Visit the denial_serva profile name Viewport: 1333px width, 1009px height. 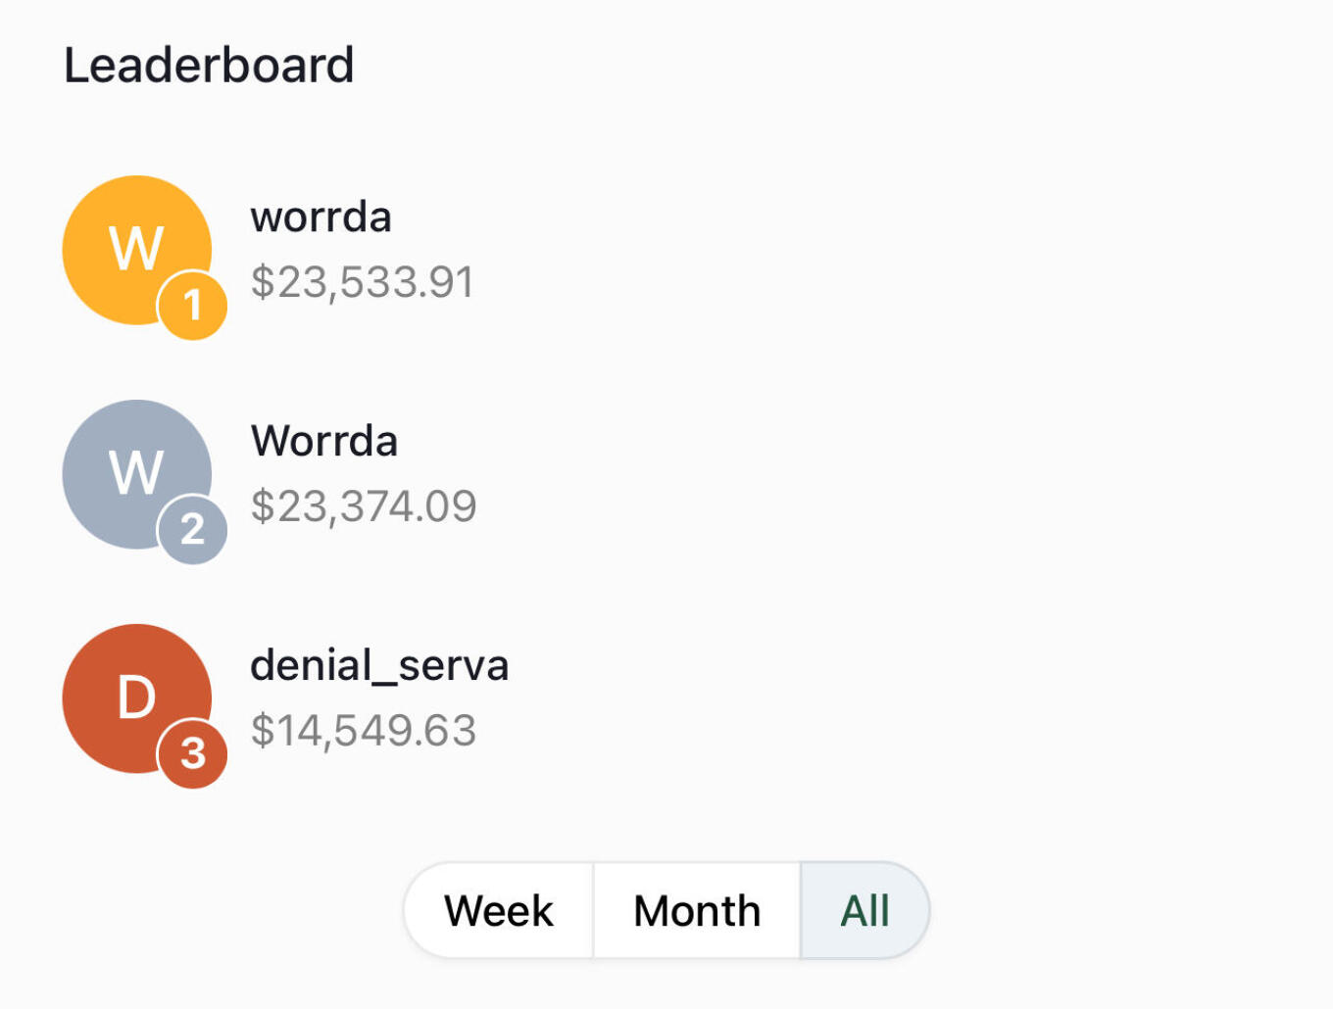click(379, 665)
